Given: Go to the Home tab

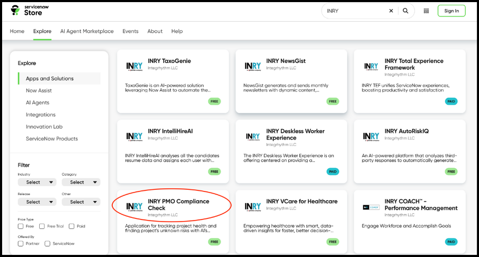Looking at the screenshot, I should [x=17, y=31].
